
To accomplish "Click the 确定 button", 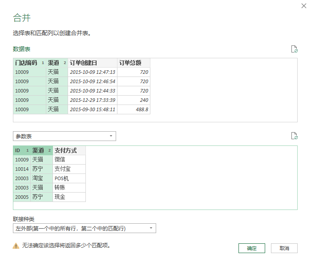I will tap(251, 248).
